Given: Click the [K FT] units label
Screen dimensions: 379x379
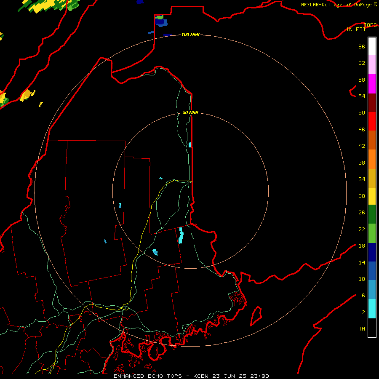Looking at the screenshot, I should (x=356, y=29).
